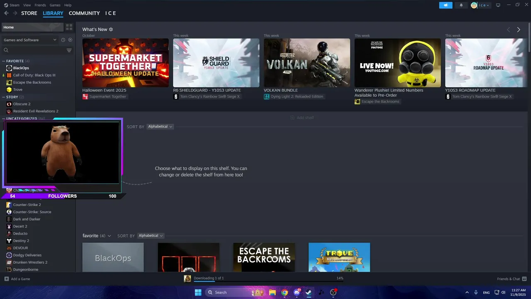Viewport: 531px width, 299px height.
Task: Sort library by recent activity clock icon
Action: click(63, 40)
